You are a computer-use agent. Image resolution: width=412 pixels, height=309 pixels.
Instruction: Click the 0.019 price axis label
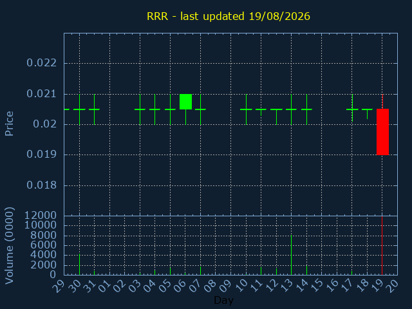(41, 154)
